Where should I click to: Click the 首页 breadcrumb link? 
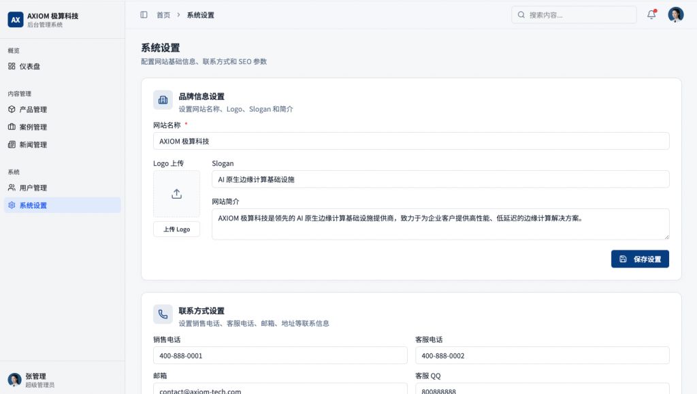click(163, 15)
